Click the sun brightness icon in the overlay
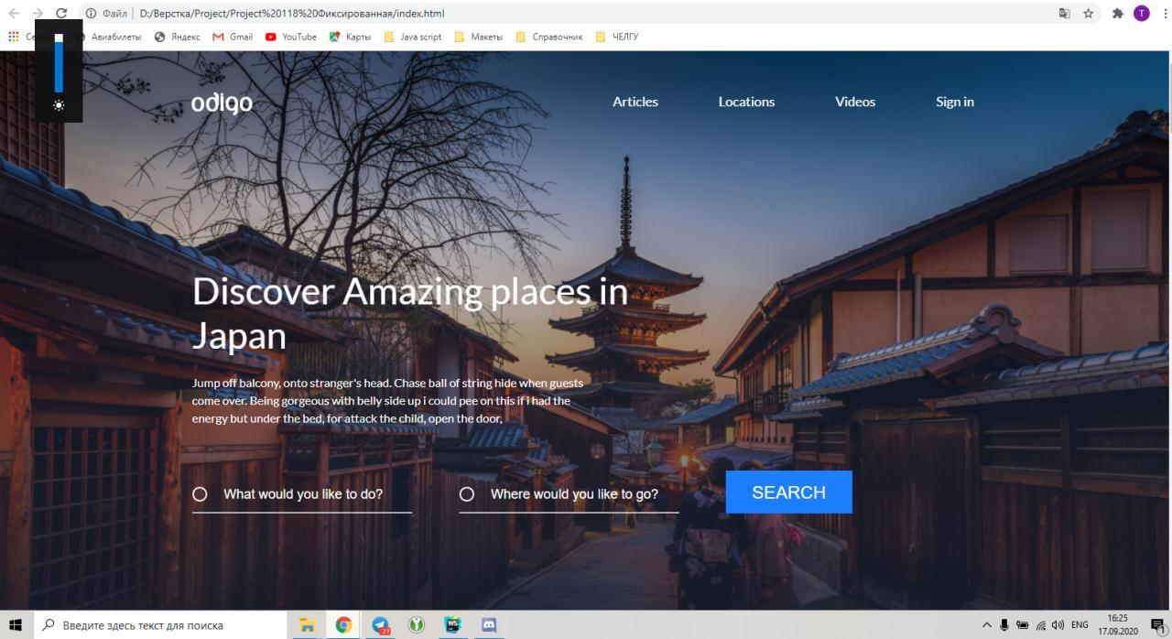This screenshot has height=639, width=1172. pyautogui.click(x=59, y=105)
